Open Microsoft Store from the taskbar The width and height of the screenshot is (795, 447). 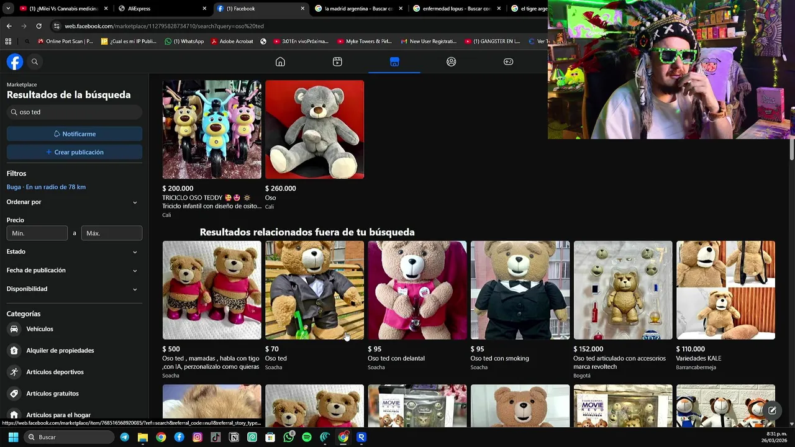pos(270,437)
